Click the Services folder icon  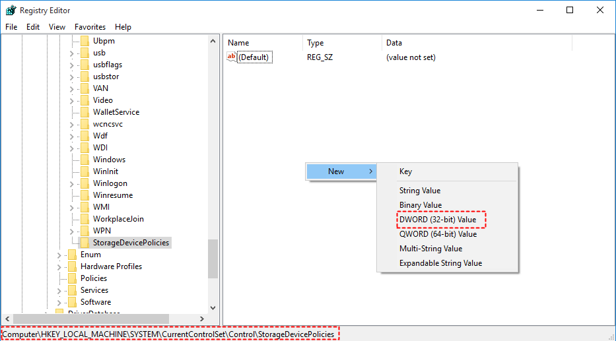[x=72, y=290]
